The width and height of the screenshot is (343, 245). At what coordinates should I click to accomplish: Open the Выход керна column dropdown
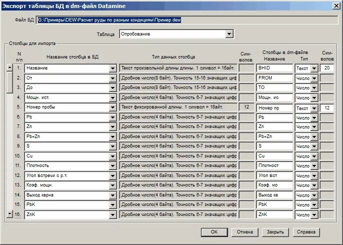point(112,195)
